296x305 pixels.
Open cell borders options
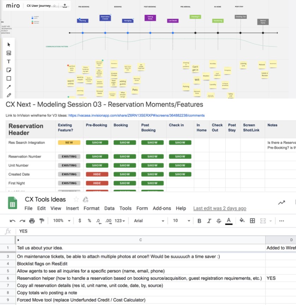click(253, 221)
